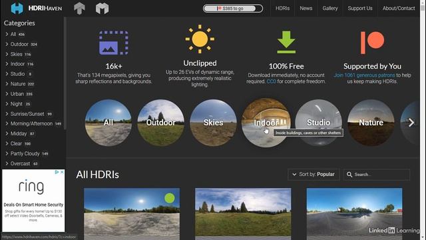Click the Search input field
This screenshot has width=426, height=240.
pyautogui.click(x=377, y=175)
